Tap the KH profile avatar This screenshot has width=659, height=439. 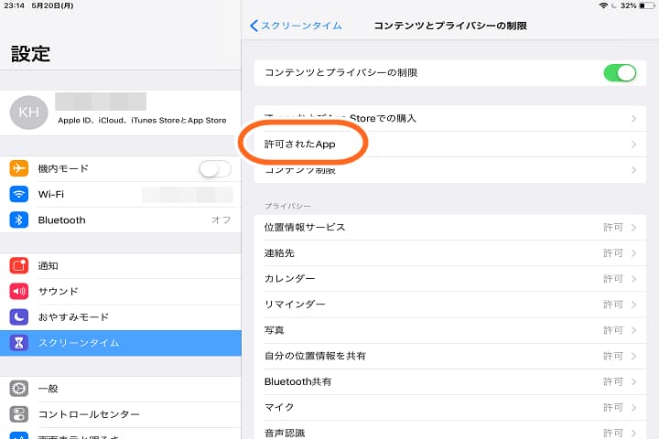point(28,112)
